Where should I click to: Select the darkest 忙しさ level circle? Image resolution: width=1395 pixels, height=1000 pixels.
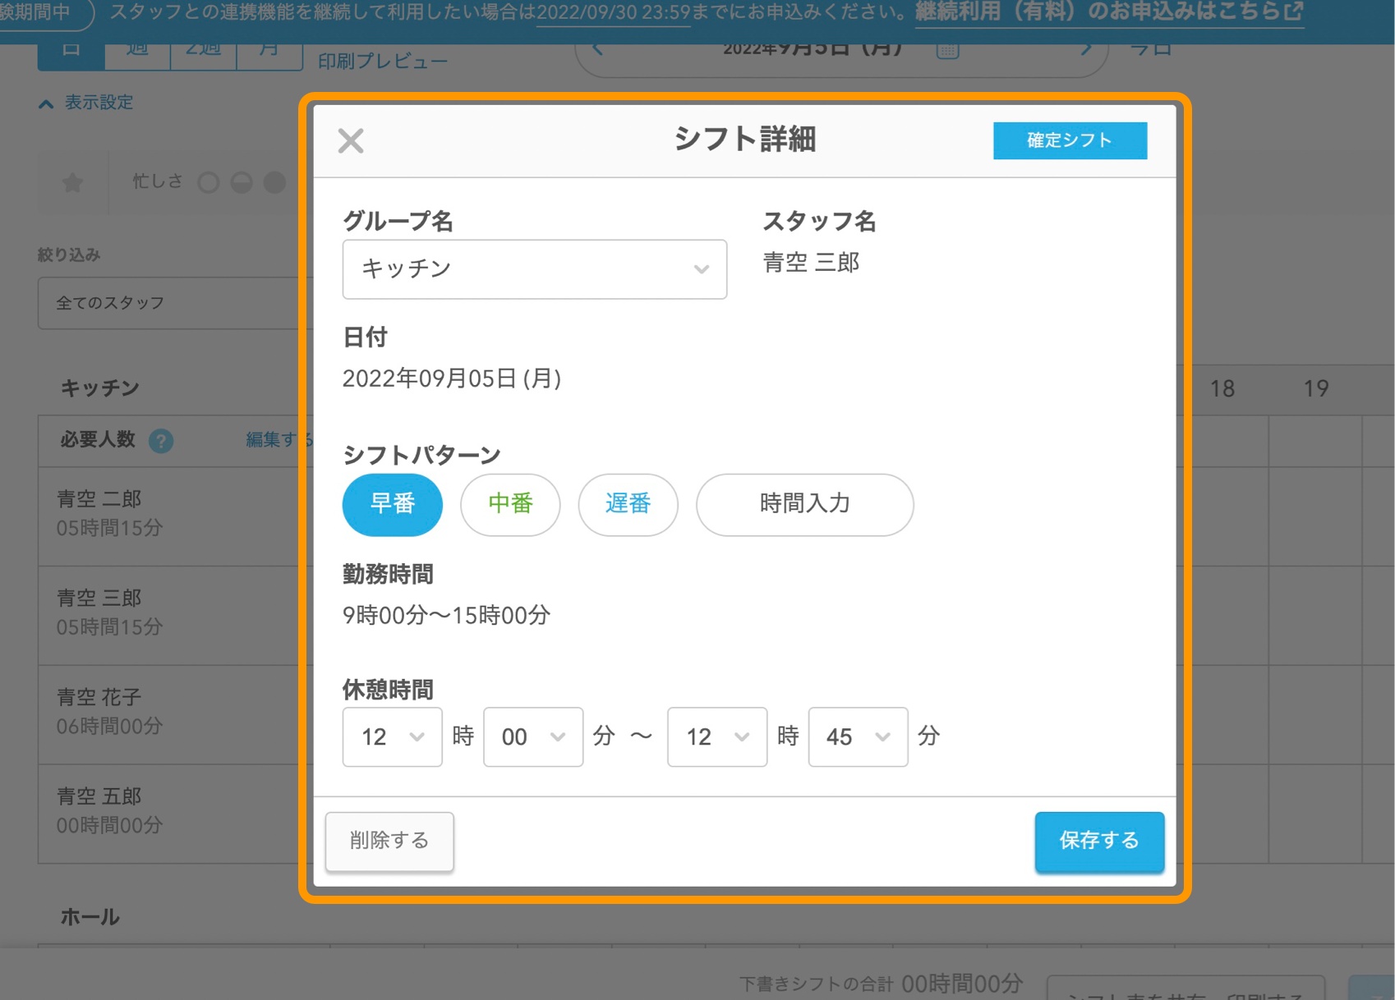(274, 181)
